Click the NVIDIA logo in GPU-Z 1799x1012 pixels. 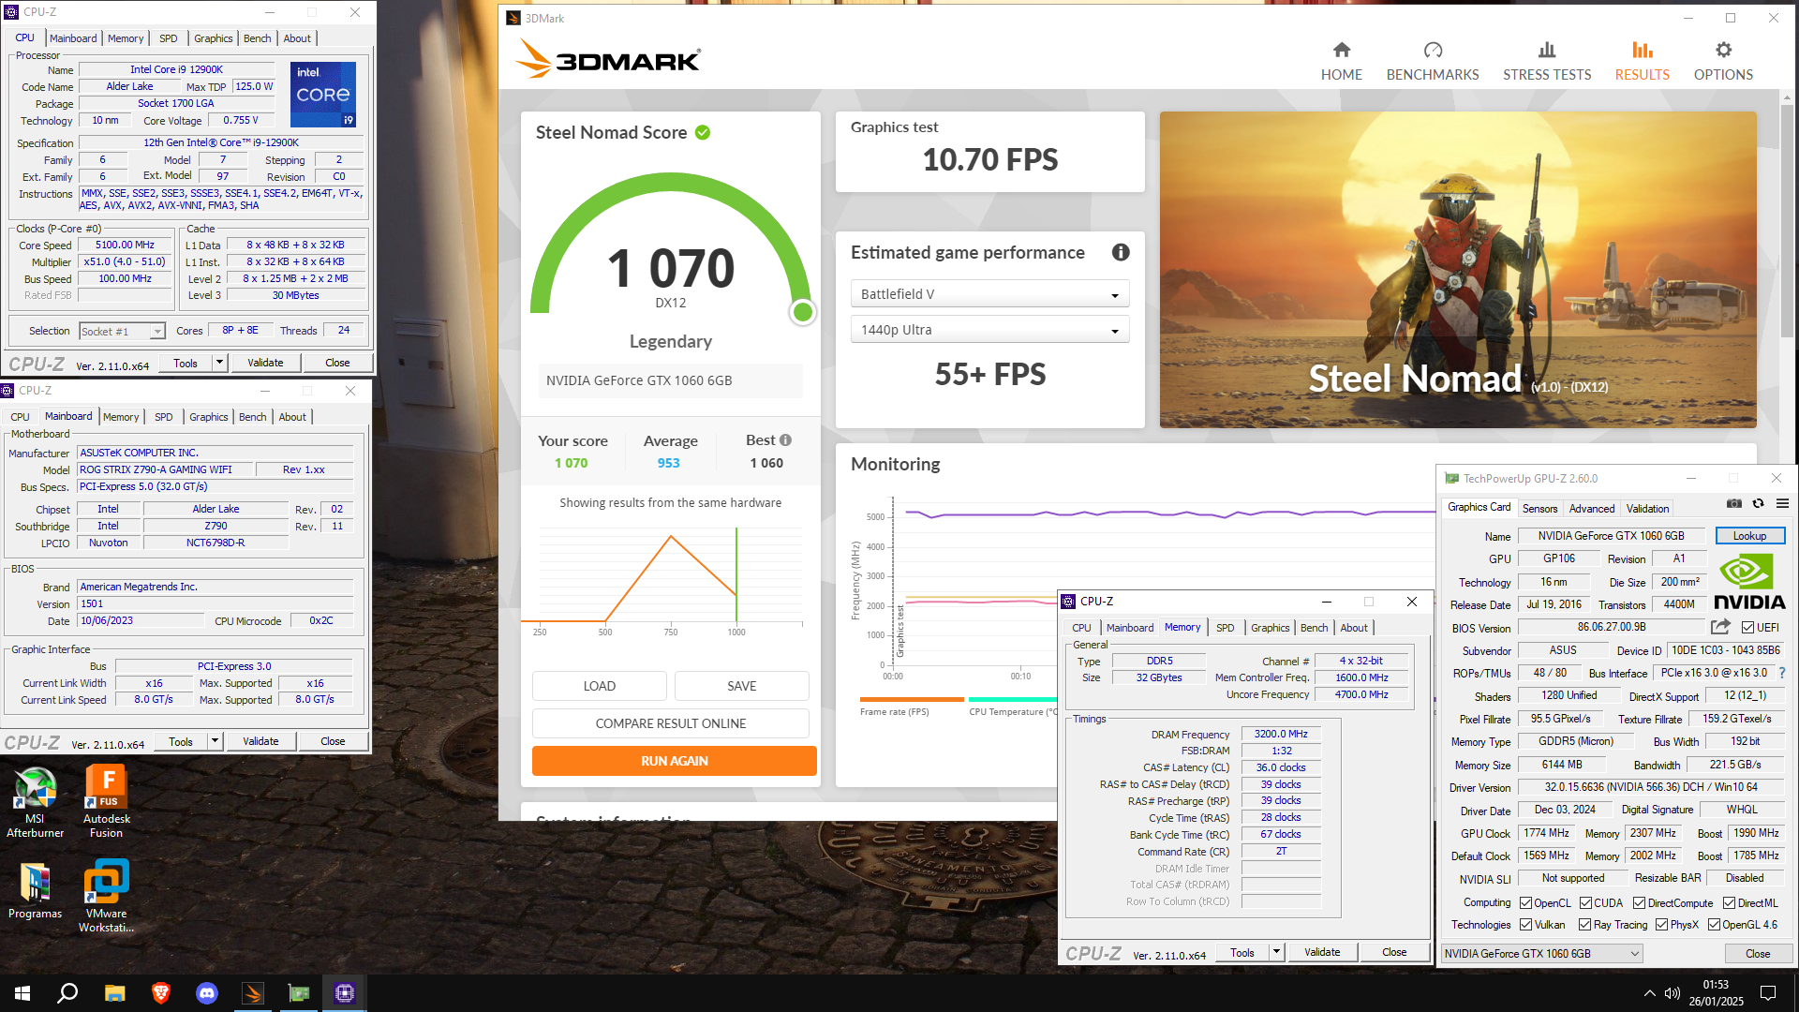tap(1749, 581)
